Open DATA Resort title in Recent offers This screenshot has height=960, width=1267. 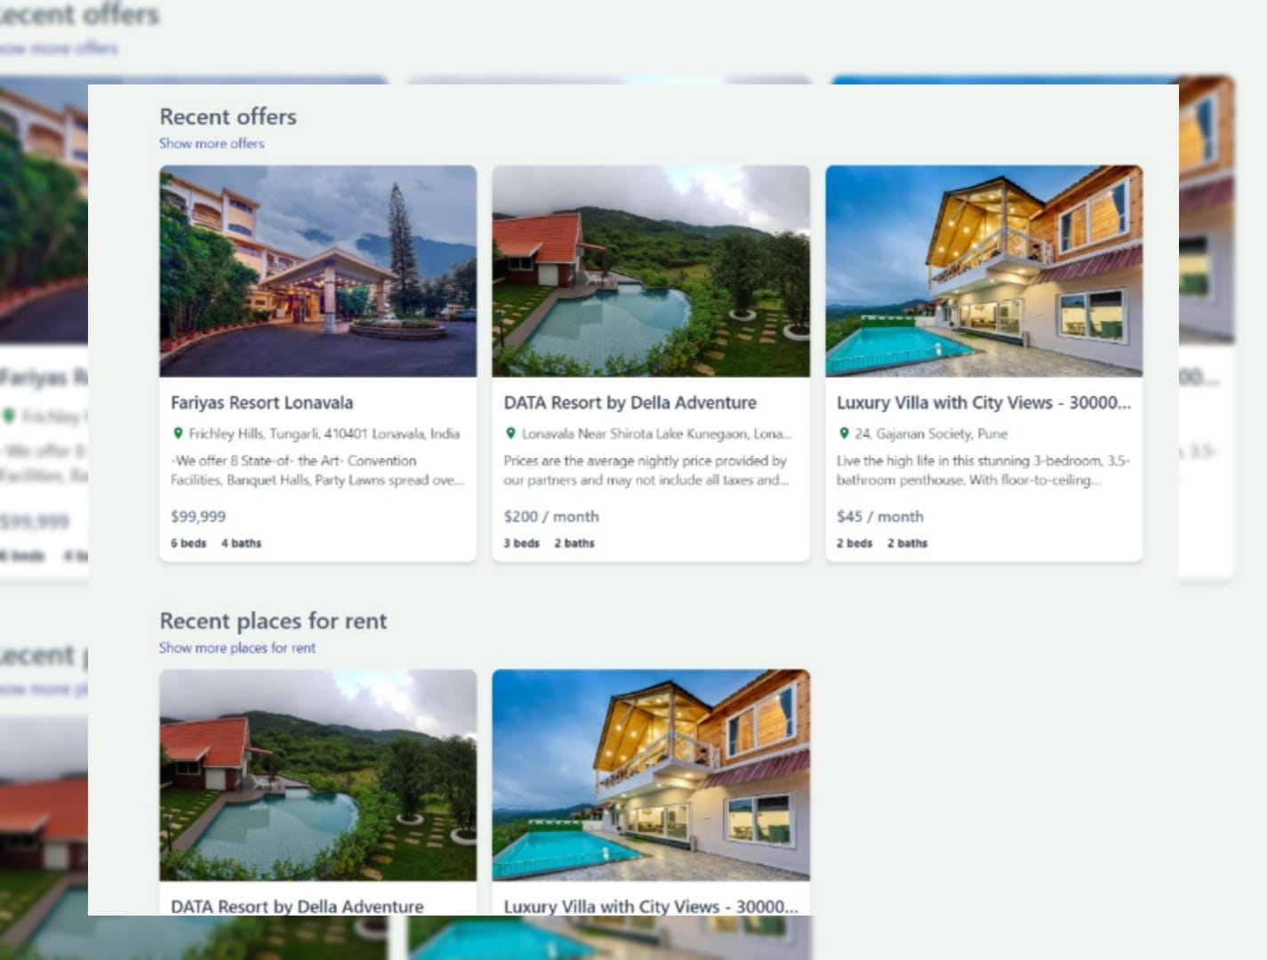pos(630,403)
